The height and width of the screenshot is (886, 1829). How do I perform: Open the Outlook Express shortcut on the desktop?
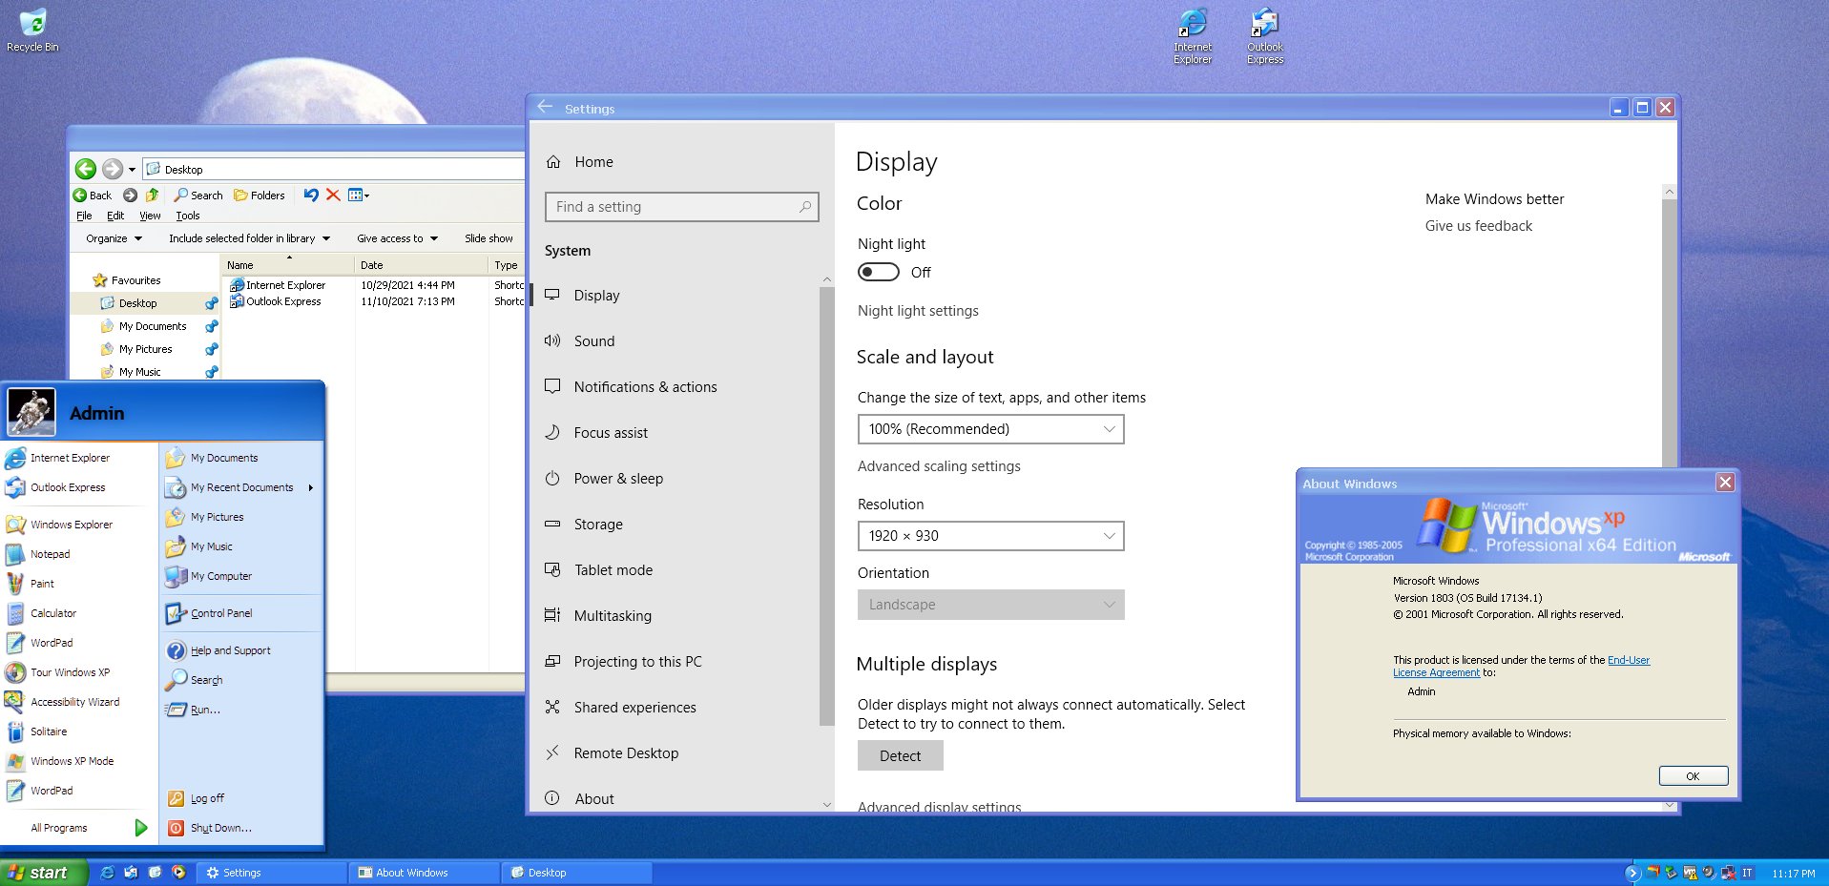(1265, 36)
